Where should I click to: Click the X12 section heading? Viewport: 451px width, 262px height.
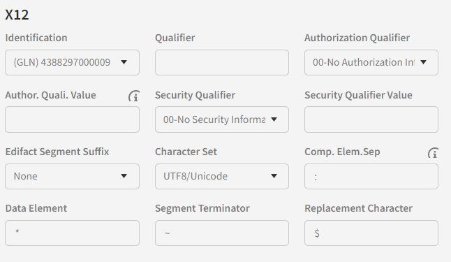point(17,15)
